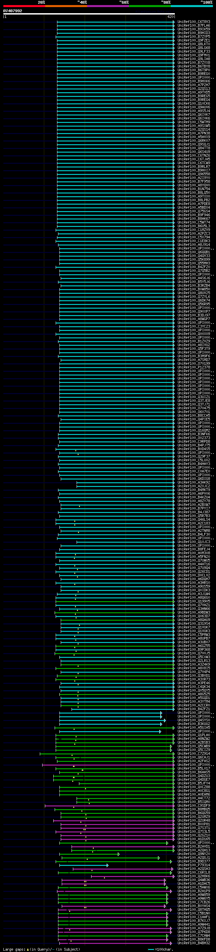Select the UniRef100_Q2UR48 hit label
Viewport: 216px width, 952px height.
(x=194, y=820)
